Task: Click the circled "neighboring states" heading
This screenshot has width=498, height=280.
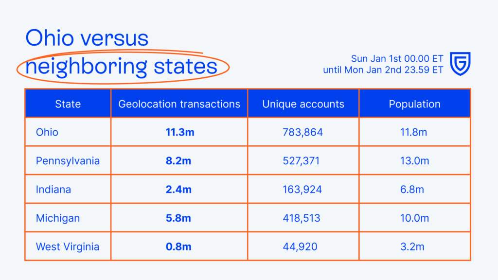Action: pos(122,67)
